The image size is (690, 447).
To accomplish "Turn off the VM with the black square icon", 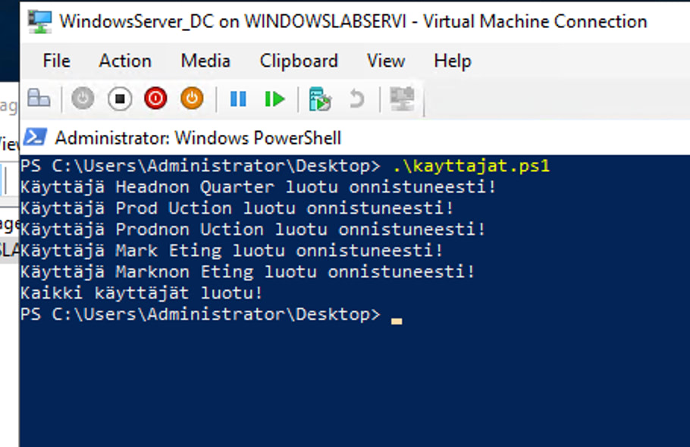I will (x=119, y=98).
